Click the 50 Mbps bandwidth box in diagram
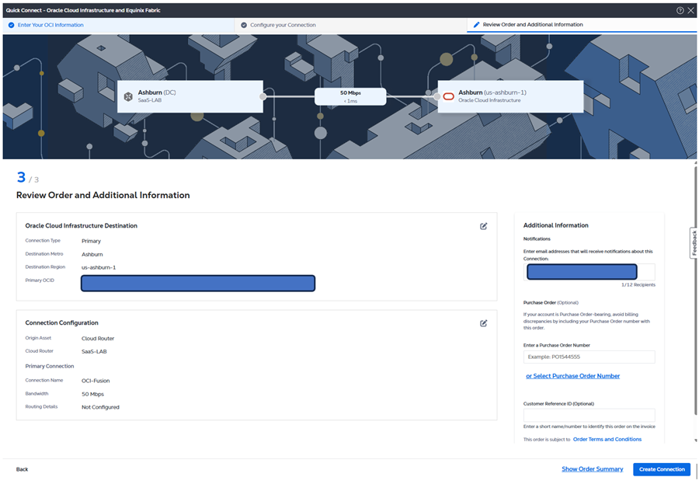 [x=350, y=97]
